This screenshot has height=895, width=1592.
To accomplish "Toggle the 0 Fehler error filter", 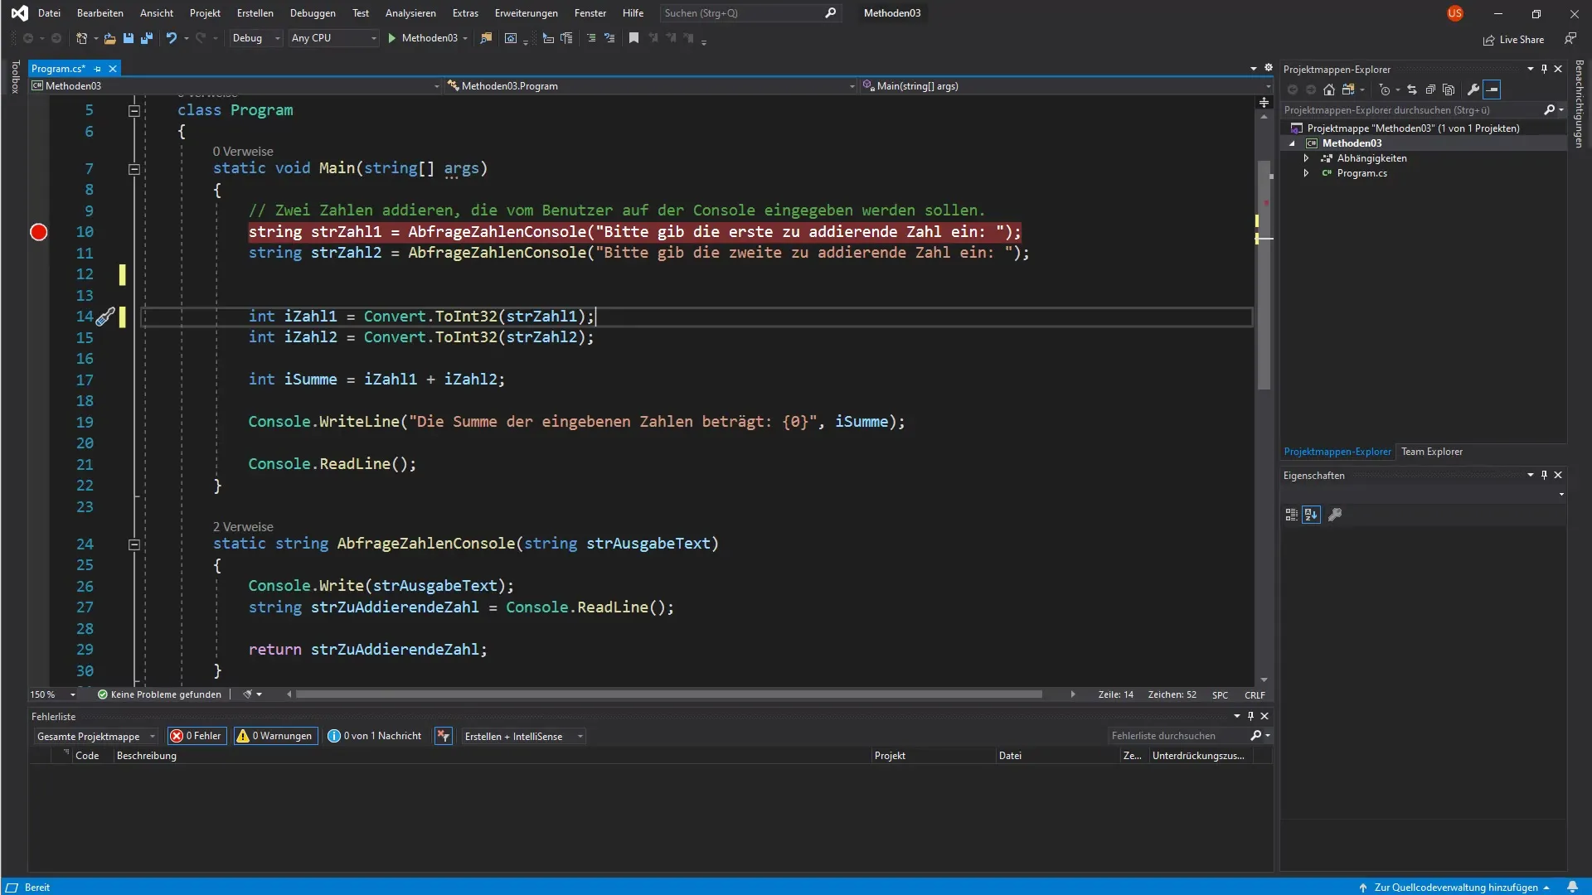I will pyautogui.click(x=197, y=736).
